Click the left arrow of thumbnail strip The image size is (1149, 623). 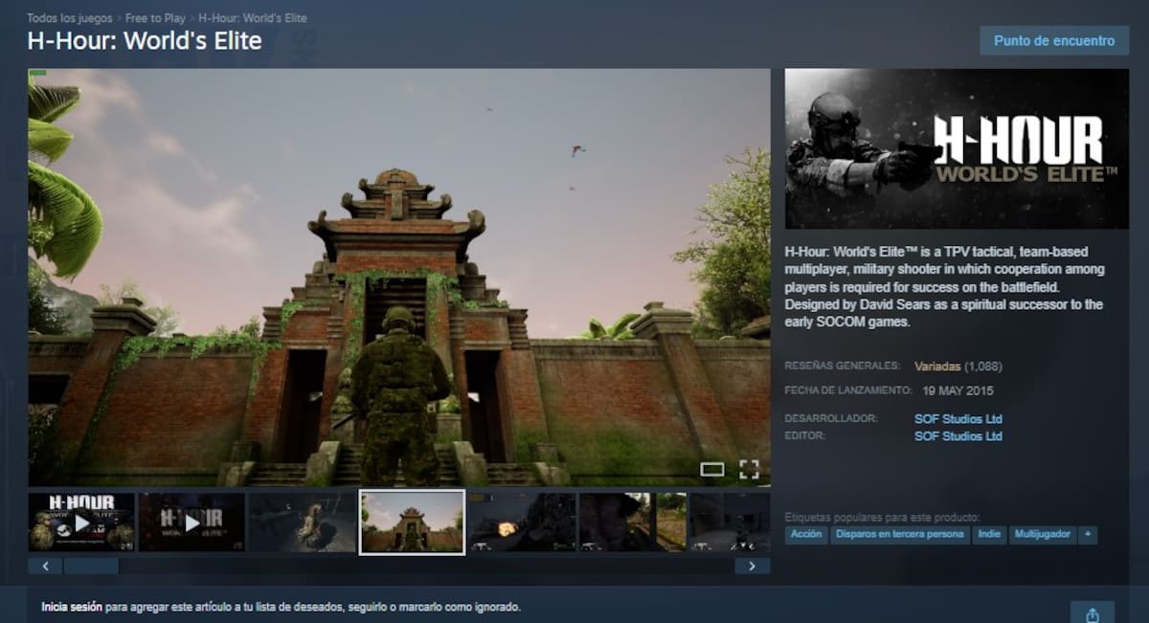point(45,566)
